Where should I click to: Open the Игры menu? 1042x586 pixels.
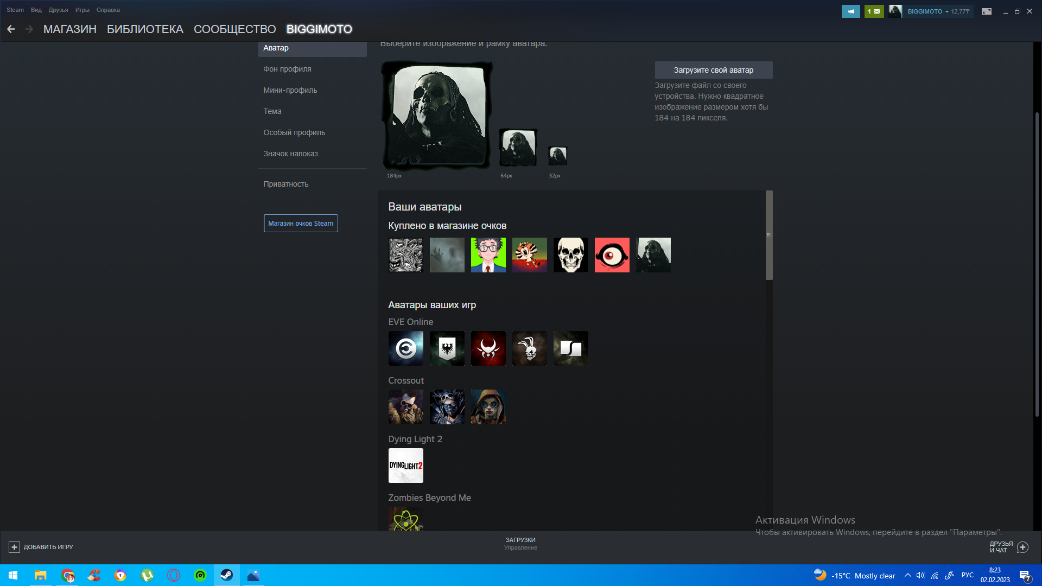[x=82, y=10]
